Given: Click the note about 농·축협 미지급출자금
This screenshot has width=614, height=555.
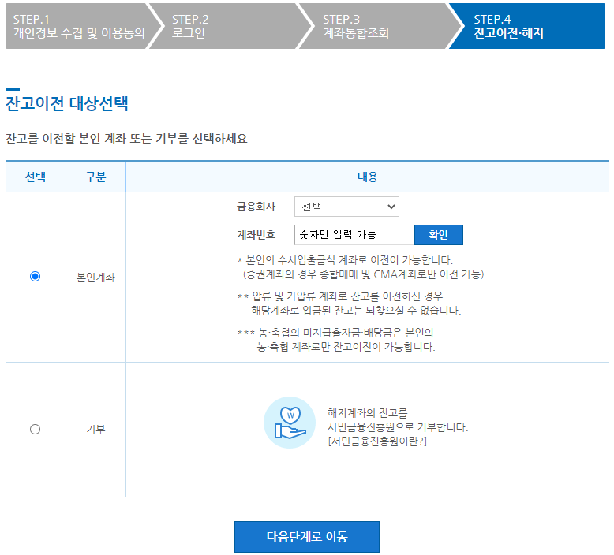Looking at the screenshot, I should (336, 340).
